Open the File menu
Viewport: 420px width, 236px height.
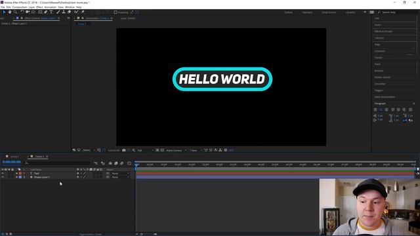(x=3, y=7)
